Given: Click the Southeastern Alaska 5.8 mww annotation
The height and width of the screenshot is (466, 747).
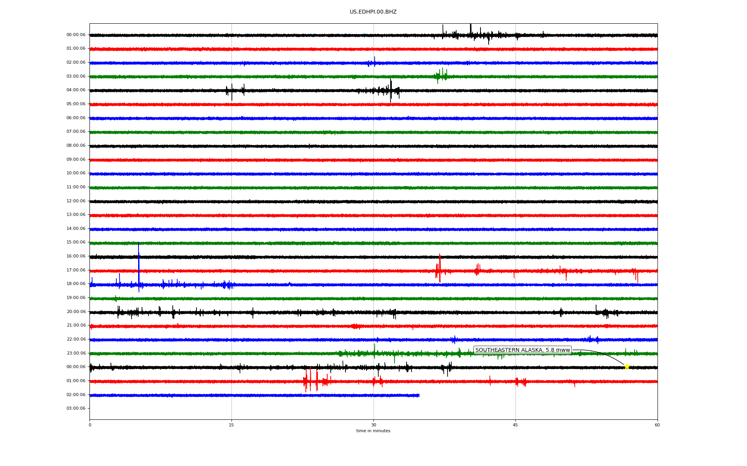Looking at the screenshot, I should 522,350.
